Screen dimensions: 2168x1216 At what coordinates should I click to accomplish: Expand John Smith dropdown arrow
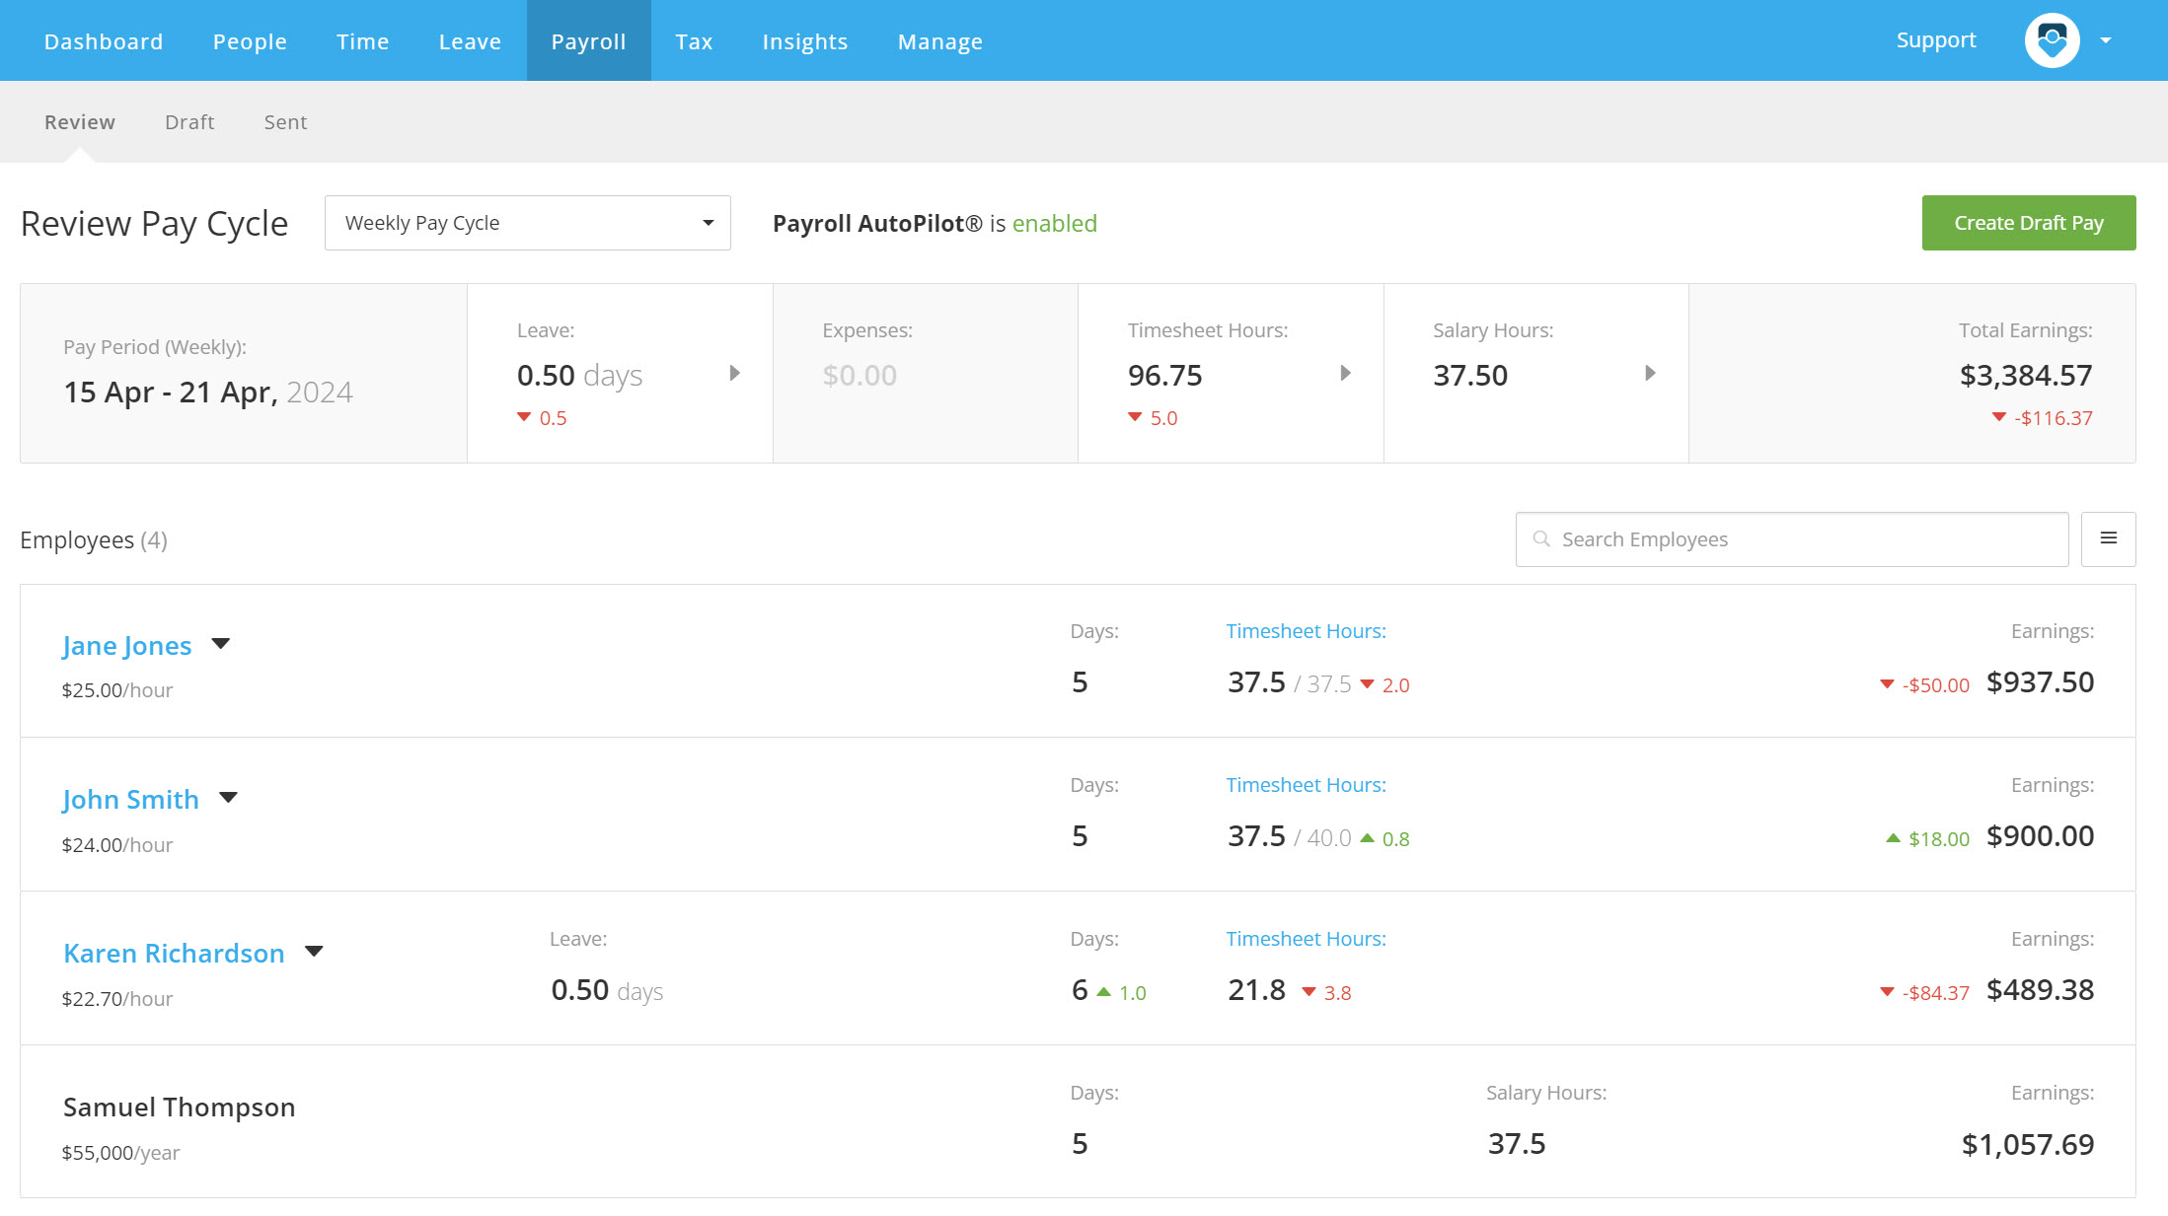click(x=228, y=798)
